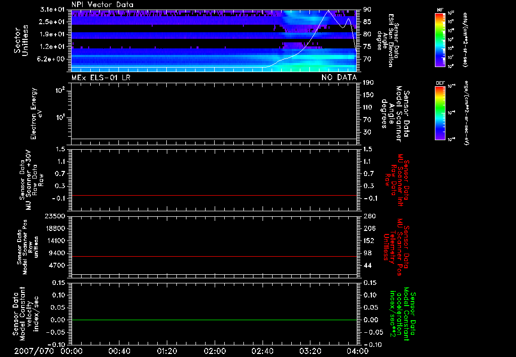
Task: Click the green "Model Constant acceleration" axis title
Action: tap(403, 314)
